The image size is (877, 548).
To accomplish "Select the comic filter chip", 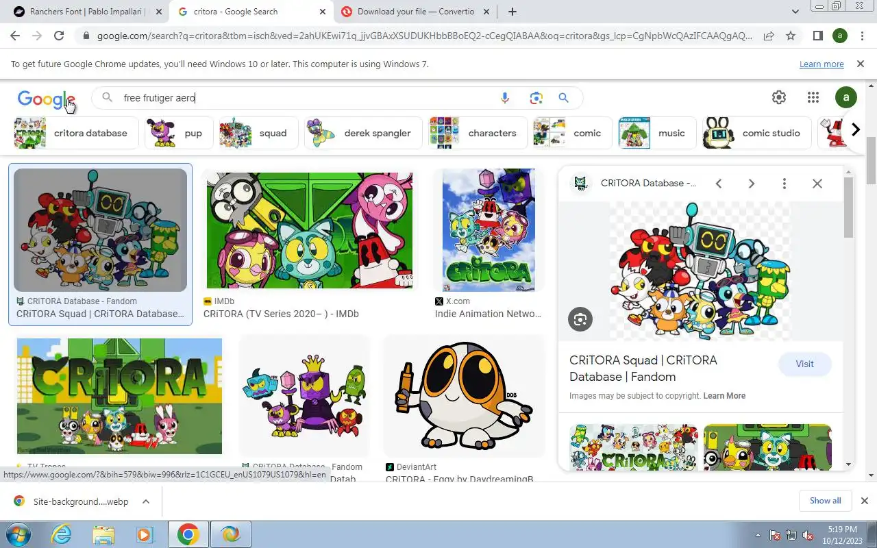I will point(573,133).
